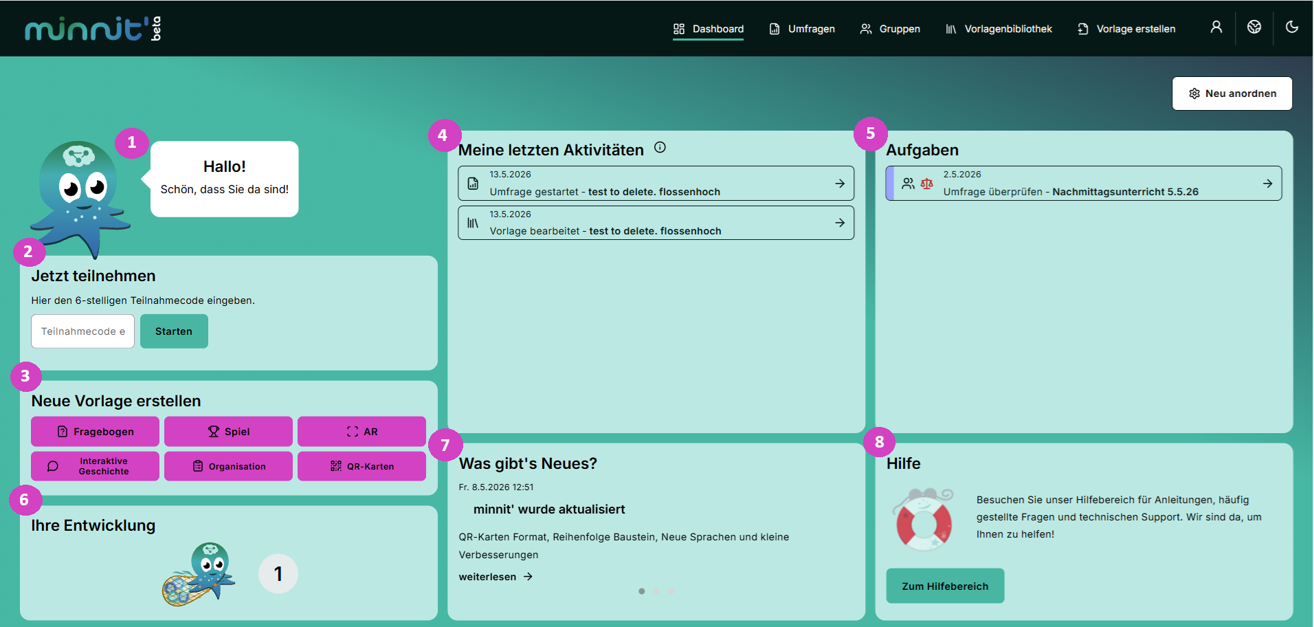
Task: Focus the Teilnahmecode input field
Action: [x=82, y=331]
